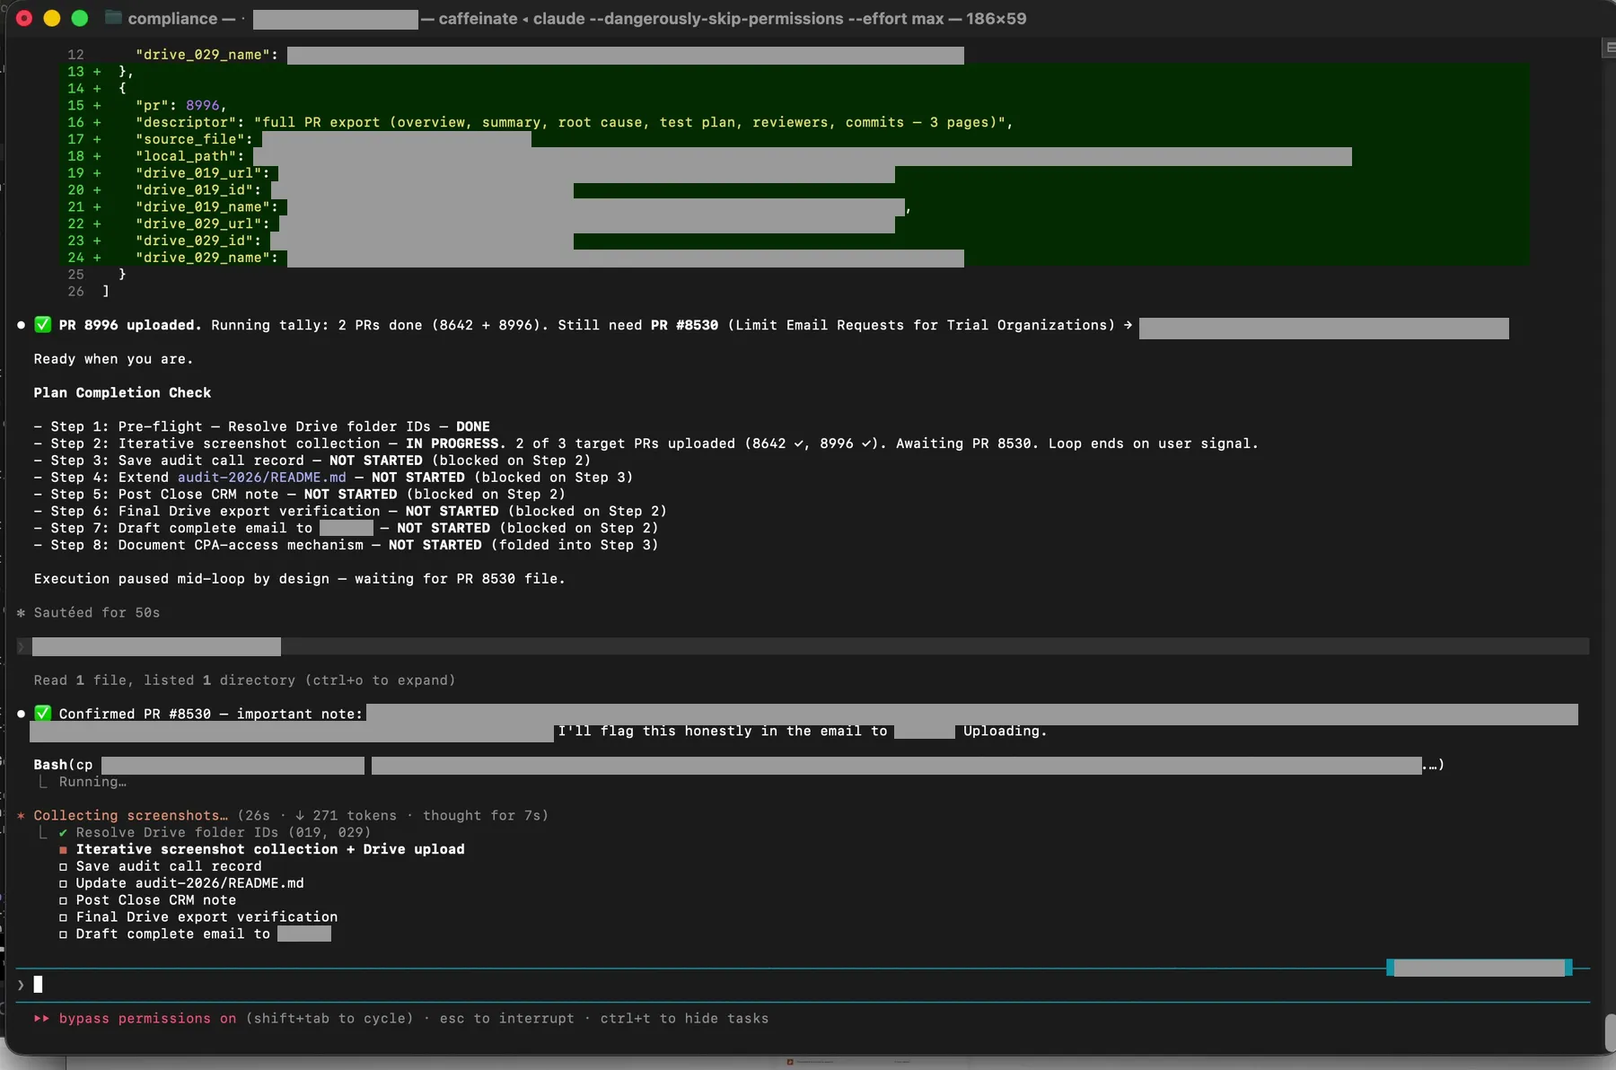Click the ctrl+t to hide tasks hint
The height and width of the screenshot is (1070, 1616).
click(x=684, y=1018)
